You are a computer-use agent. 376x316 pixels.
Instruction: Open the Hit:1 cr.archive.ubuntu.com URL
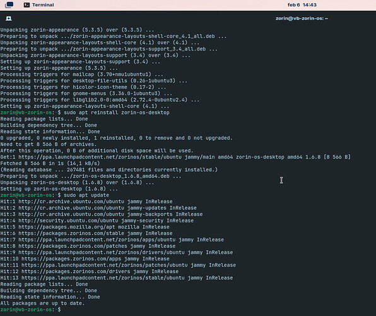tap(71, 202)
